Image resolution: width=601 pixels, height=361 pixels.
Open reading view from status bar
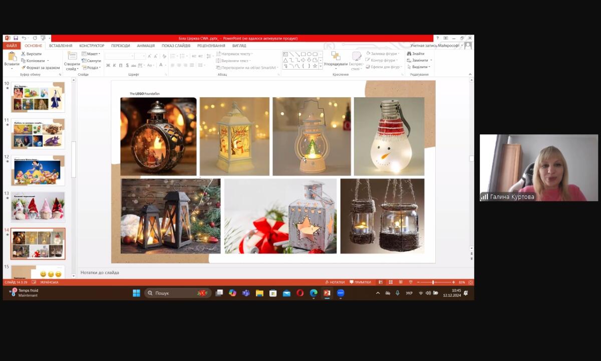click(x=400, y=282)
